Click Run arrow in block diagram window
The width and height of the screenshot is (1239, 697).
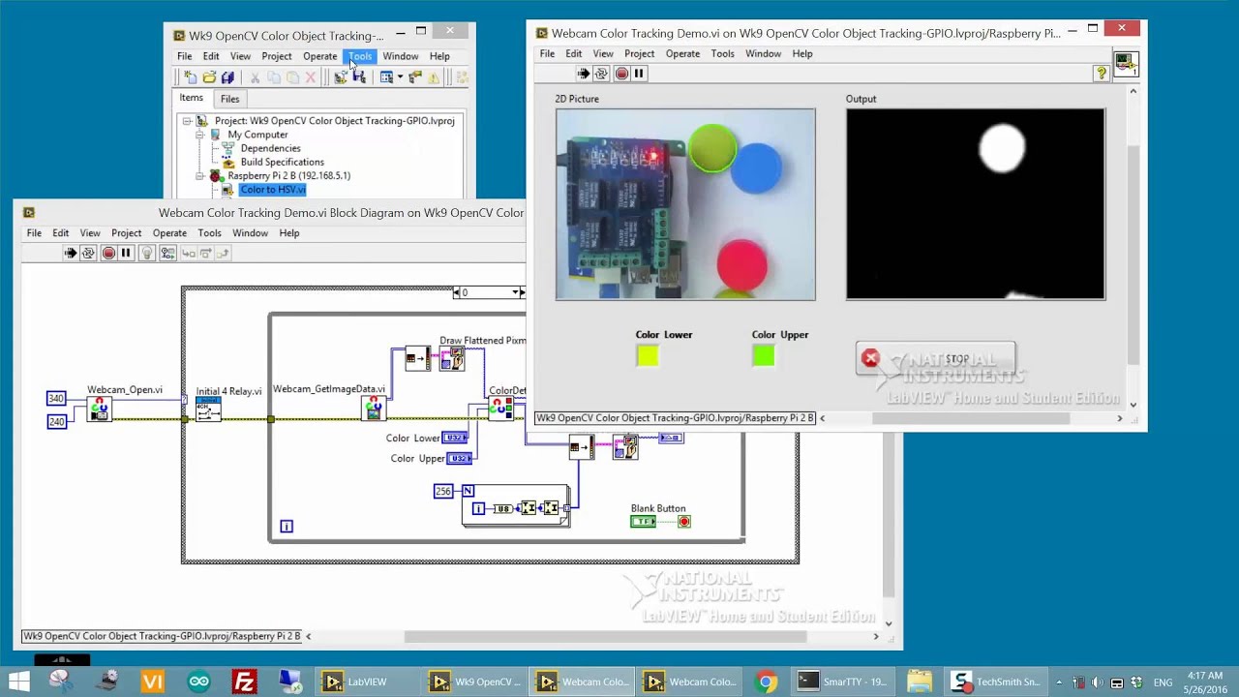pos(71,253)
